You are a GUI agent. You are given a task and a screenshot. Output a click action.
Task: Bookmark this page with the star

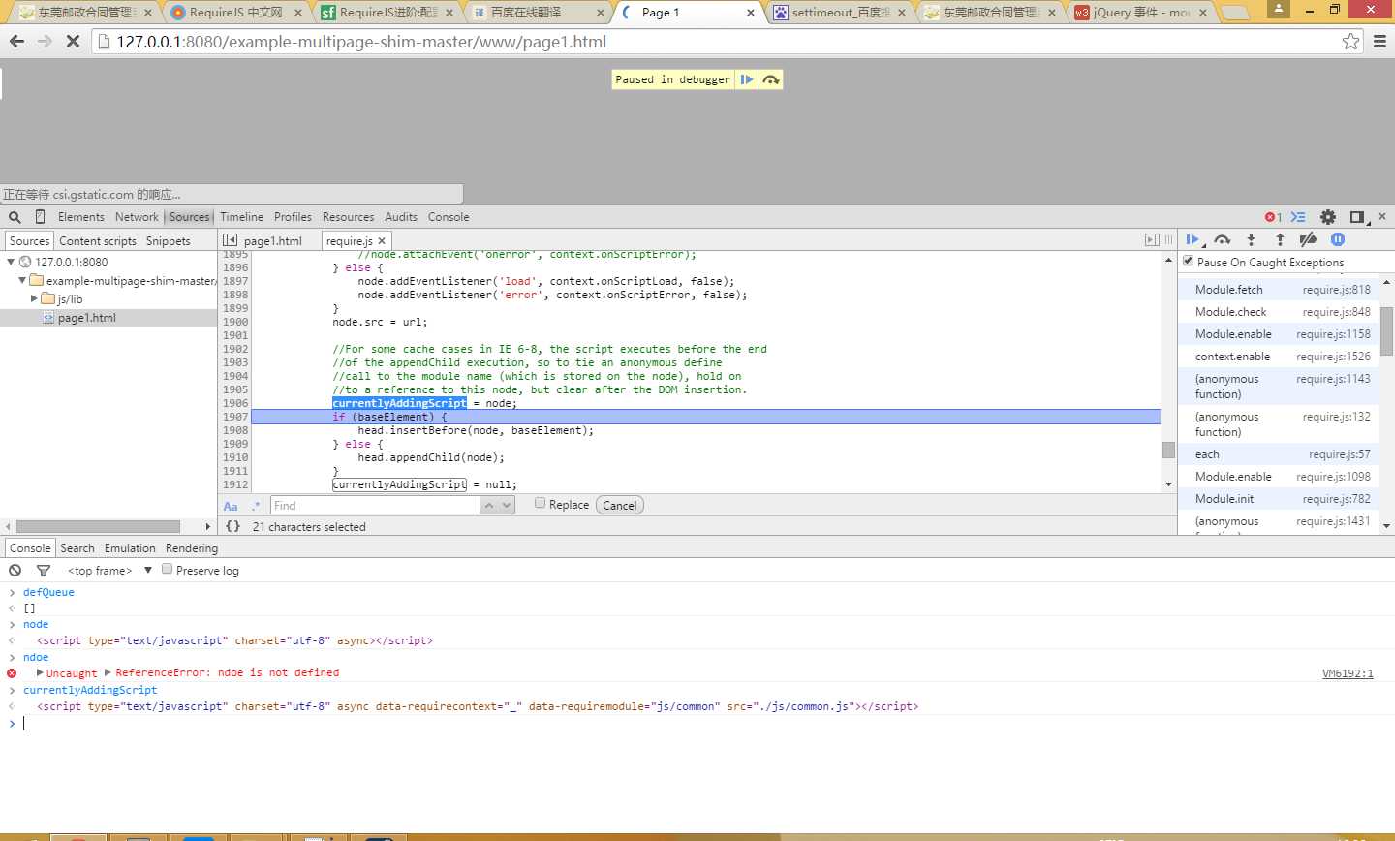[1350, 41]
